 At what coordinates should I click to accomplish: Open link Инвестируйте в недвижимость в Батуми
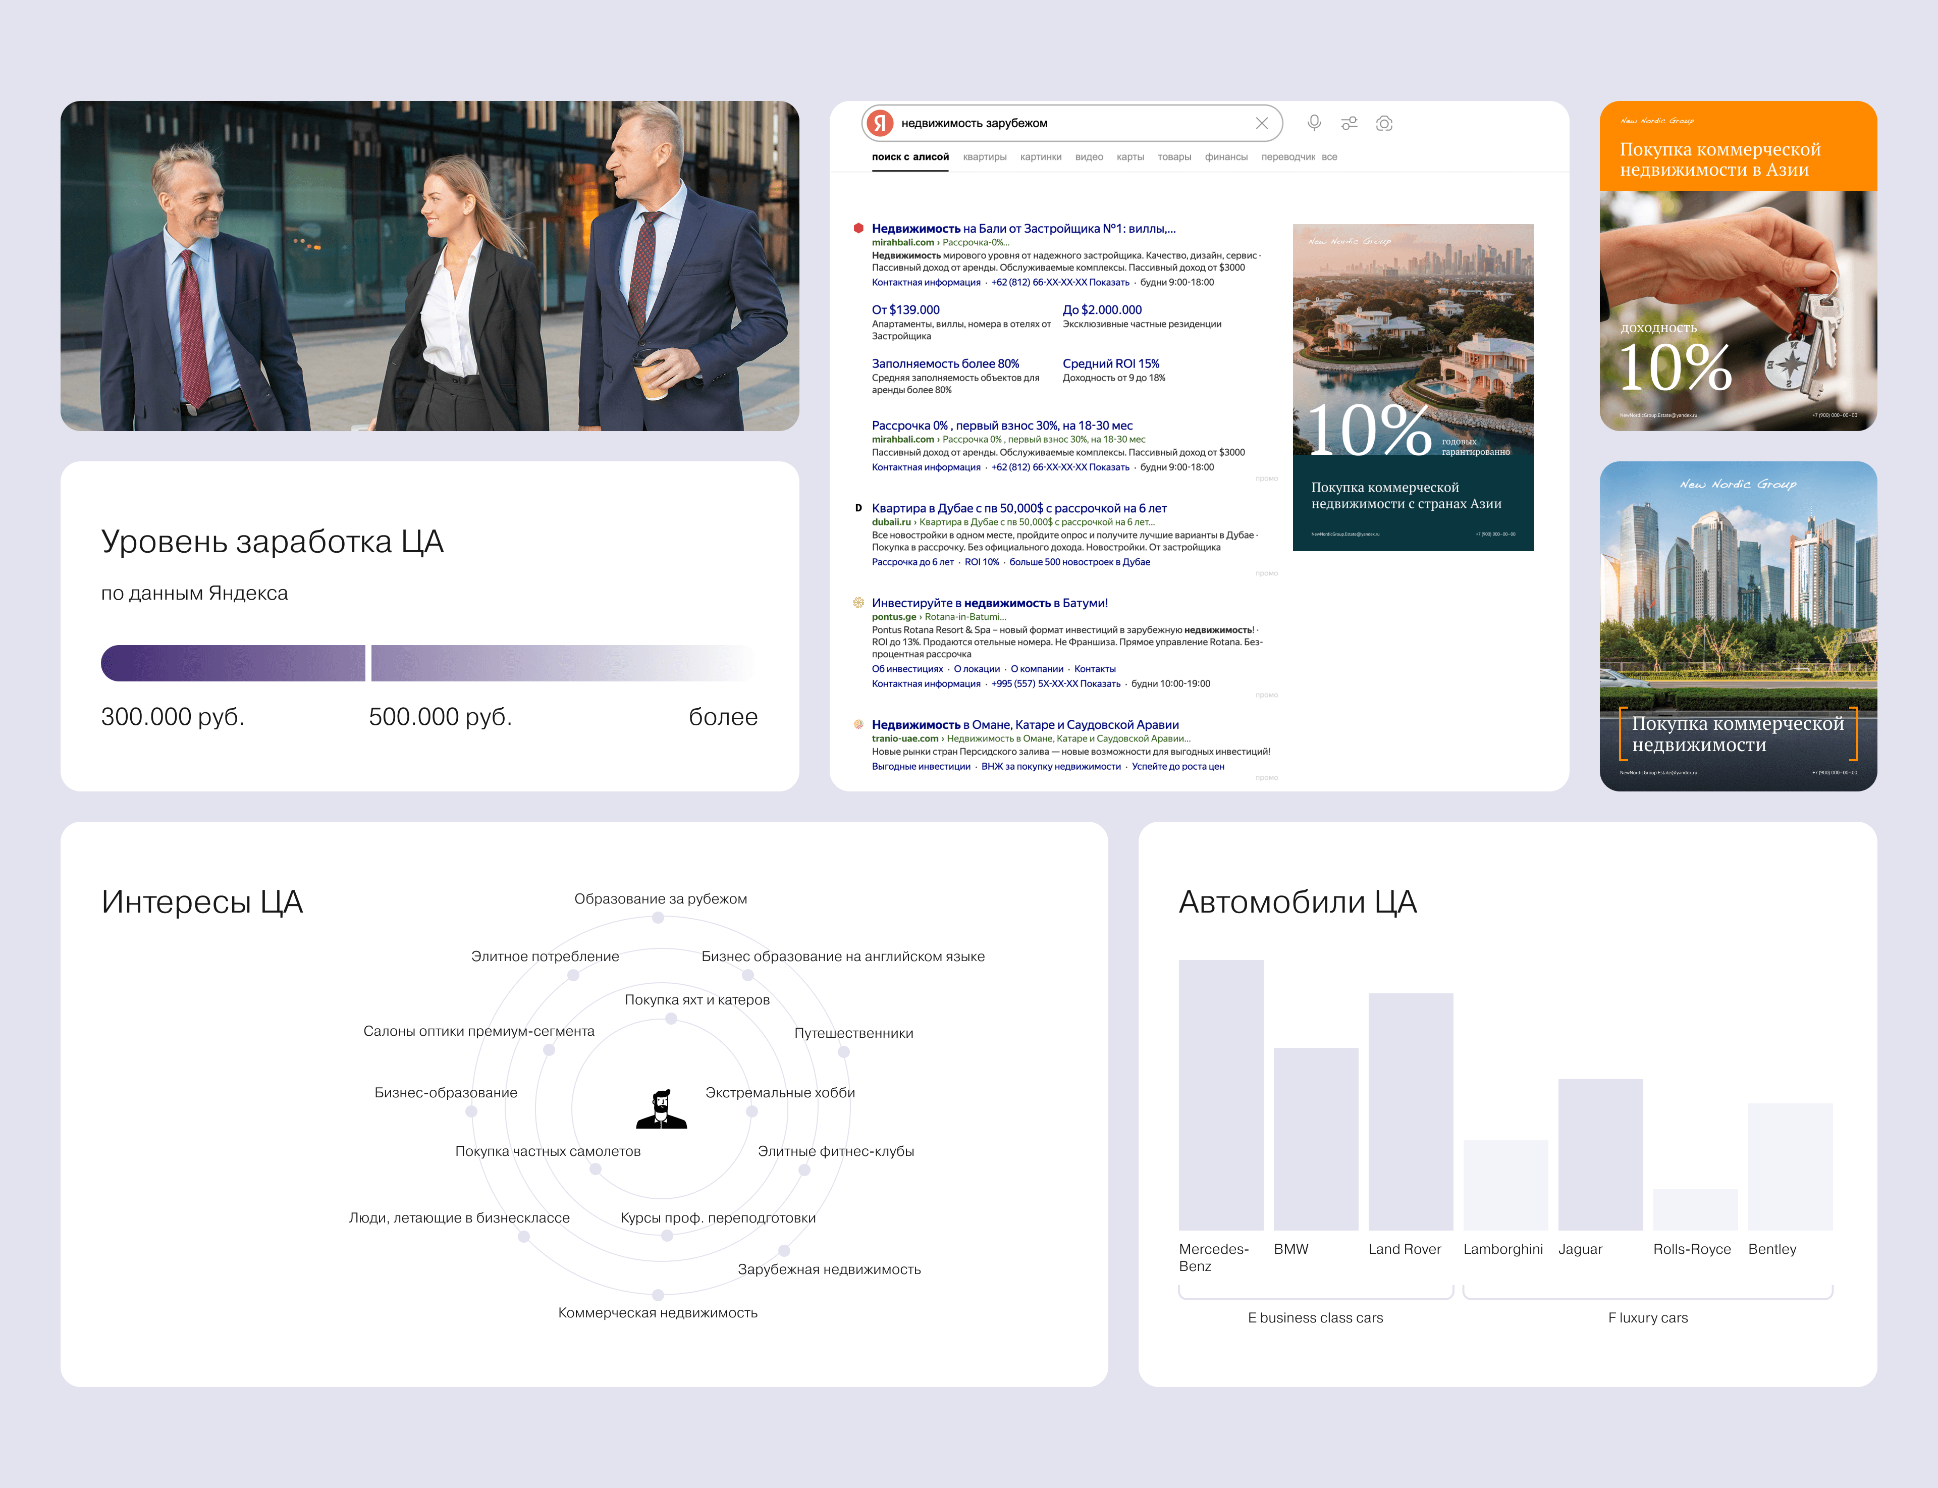[x=989, y=603]
